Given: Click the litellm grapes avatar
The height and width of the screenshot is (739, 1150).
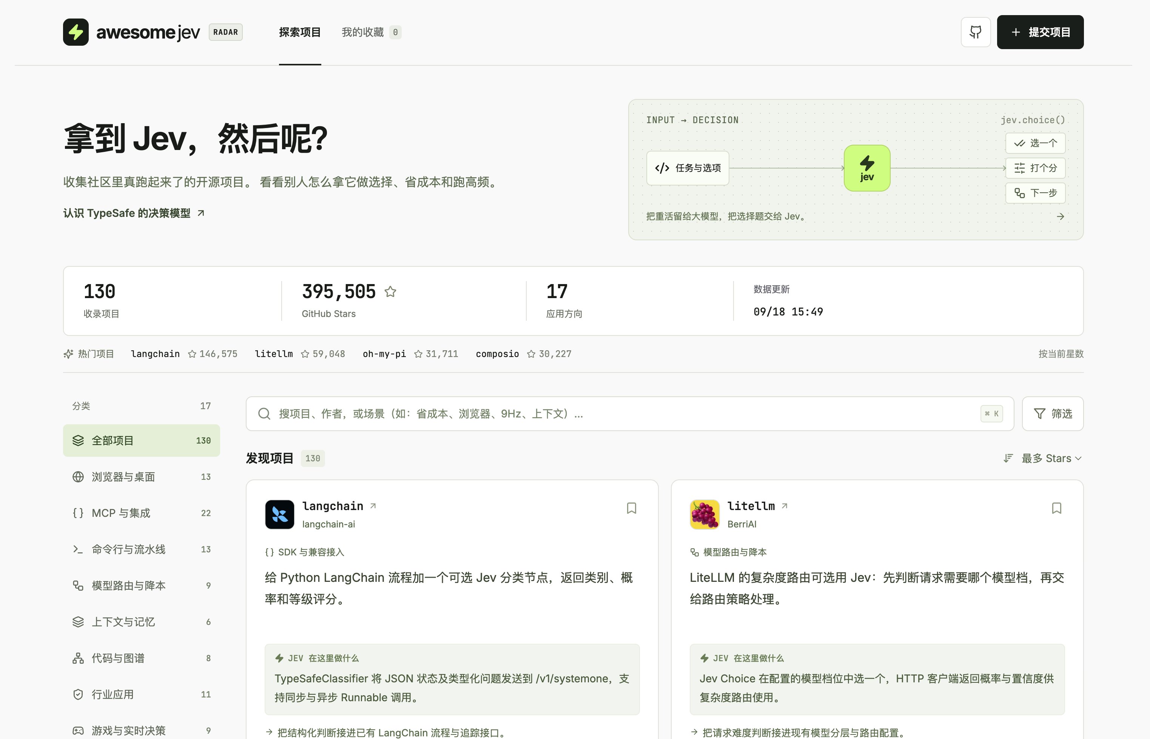Looking at the screenshot, I should click(x=704, y=515).
